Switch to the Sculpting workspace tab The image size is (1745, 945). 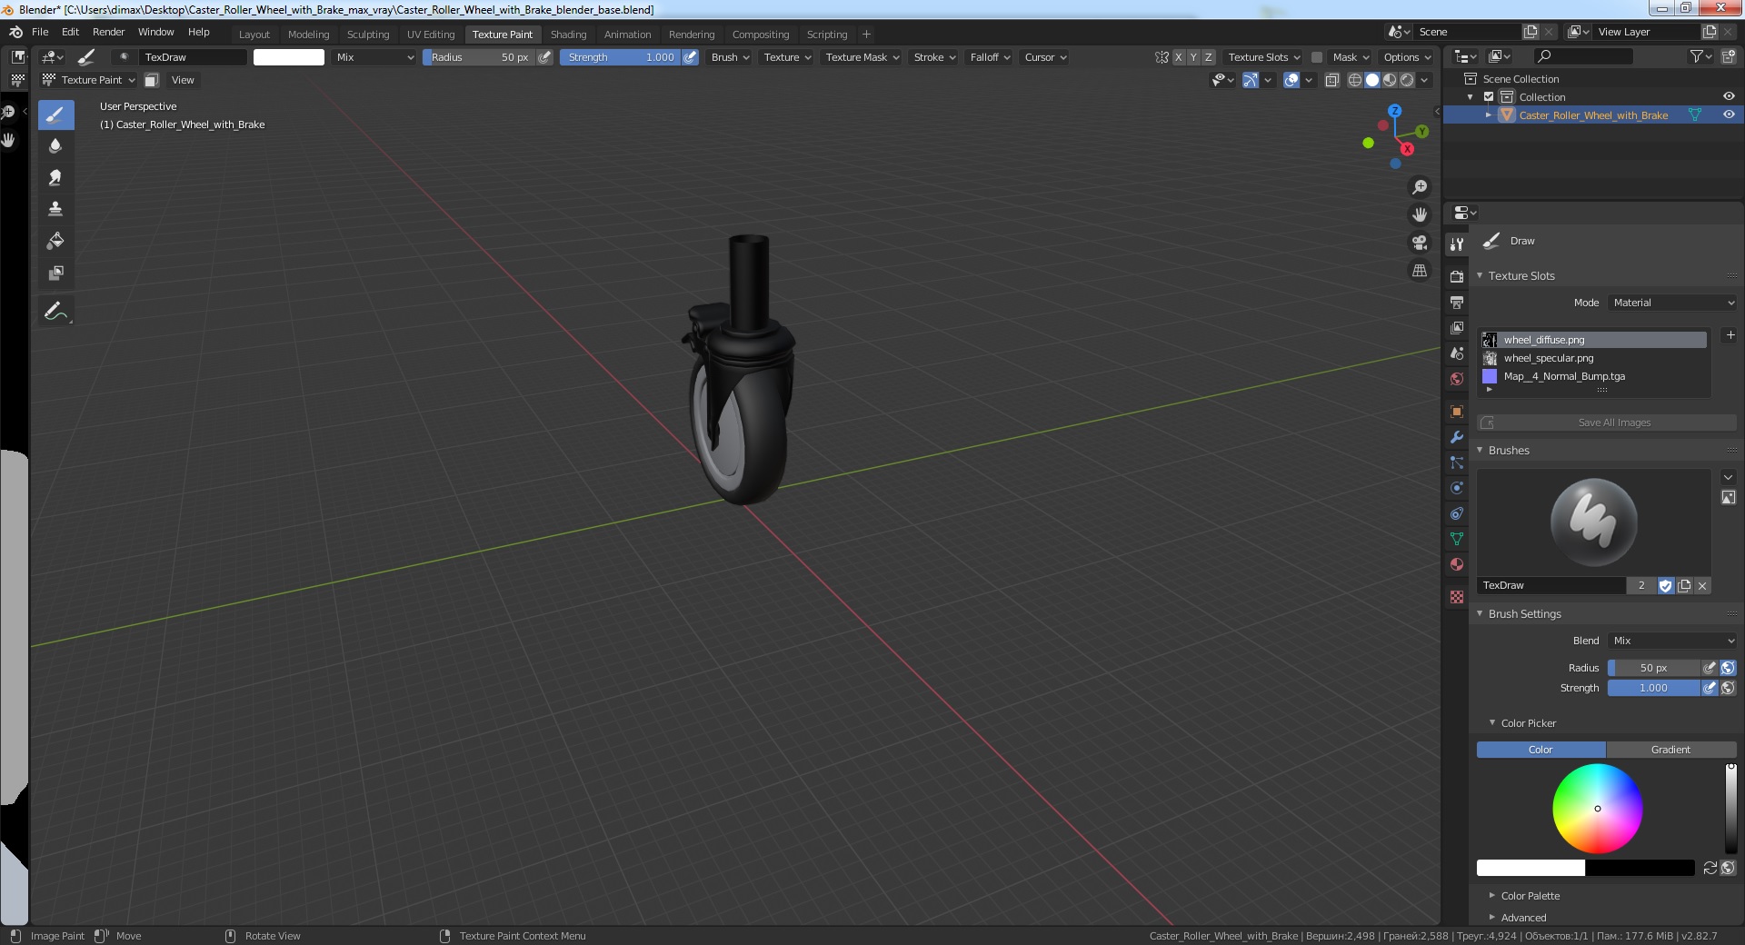click(x=368, y=35)
